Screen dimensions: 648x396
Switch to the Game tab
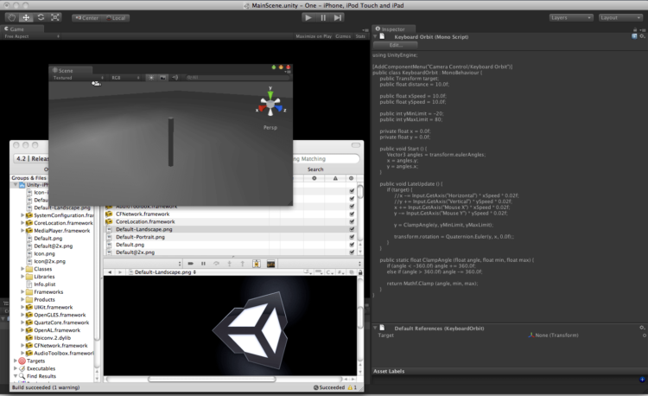(x=22, y=29)
